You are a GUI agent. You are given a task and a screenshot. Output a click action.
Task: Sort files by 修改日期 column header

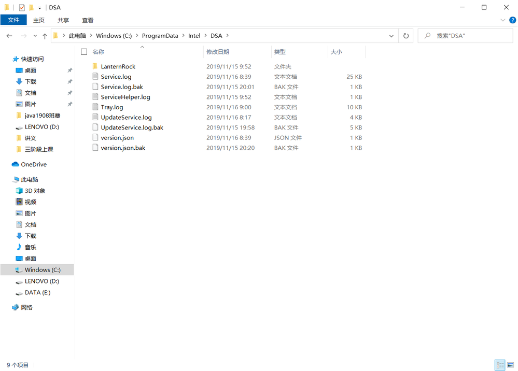point(218,52)
